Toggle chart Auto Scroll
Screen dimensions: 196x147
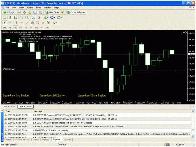tap(34, 18)
